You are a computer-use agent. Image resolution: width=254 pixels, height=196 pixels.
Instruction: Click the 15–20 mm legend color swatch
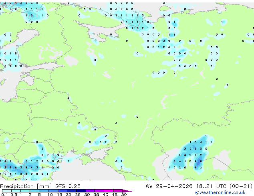click(62, 191)
